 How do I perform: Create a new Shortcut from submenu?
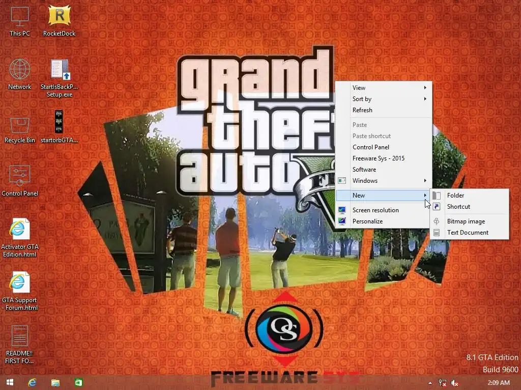tap(470, 207)
